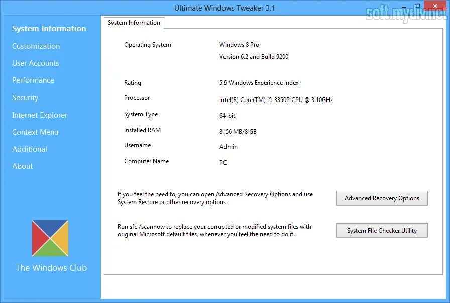Click the 64-bit system type value
The width and height of the screenshot is (450, 303).
pos(227,116)
